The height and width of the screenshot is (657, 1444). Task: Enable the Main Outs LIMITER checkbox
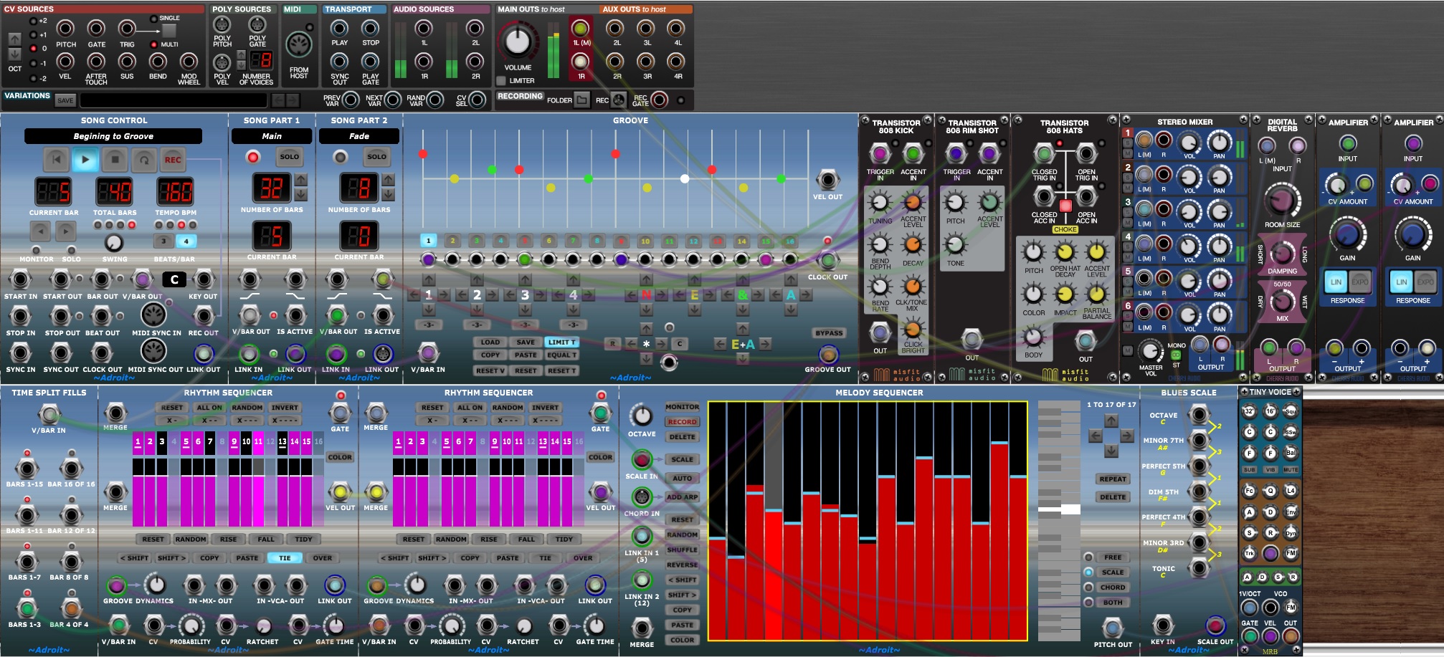(501, 81)
